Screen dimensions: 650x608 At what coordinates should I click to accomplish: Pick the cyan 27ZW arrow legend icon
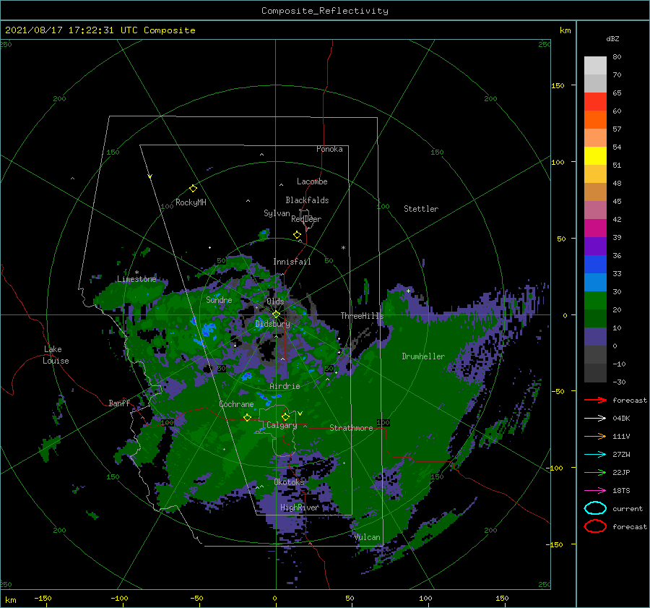click(x=595, y=455)
